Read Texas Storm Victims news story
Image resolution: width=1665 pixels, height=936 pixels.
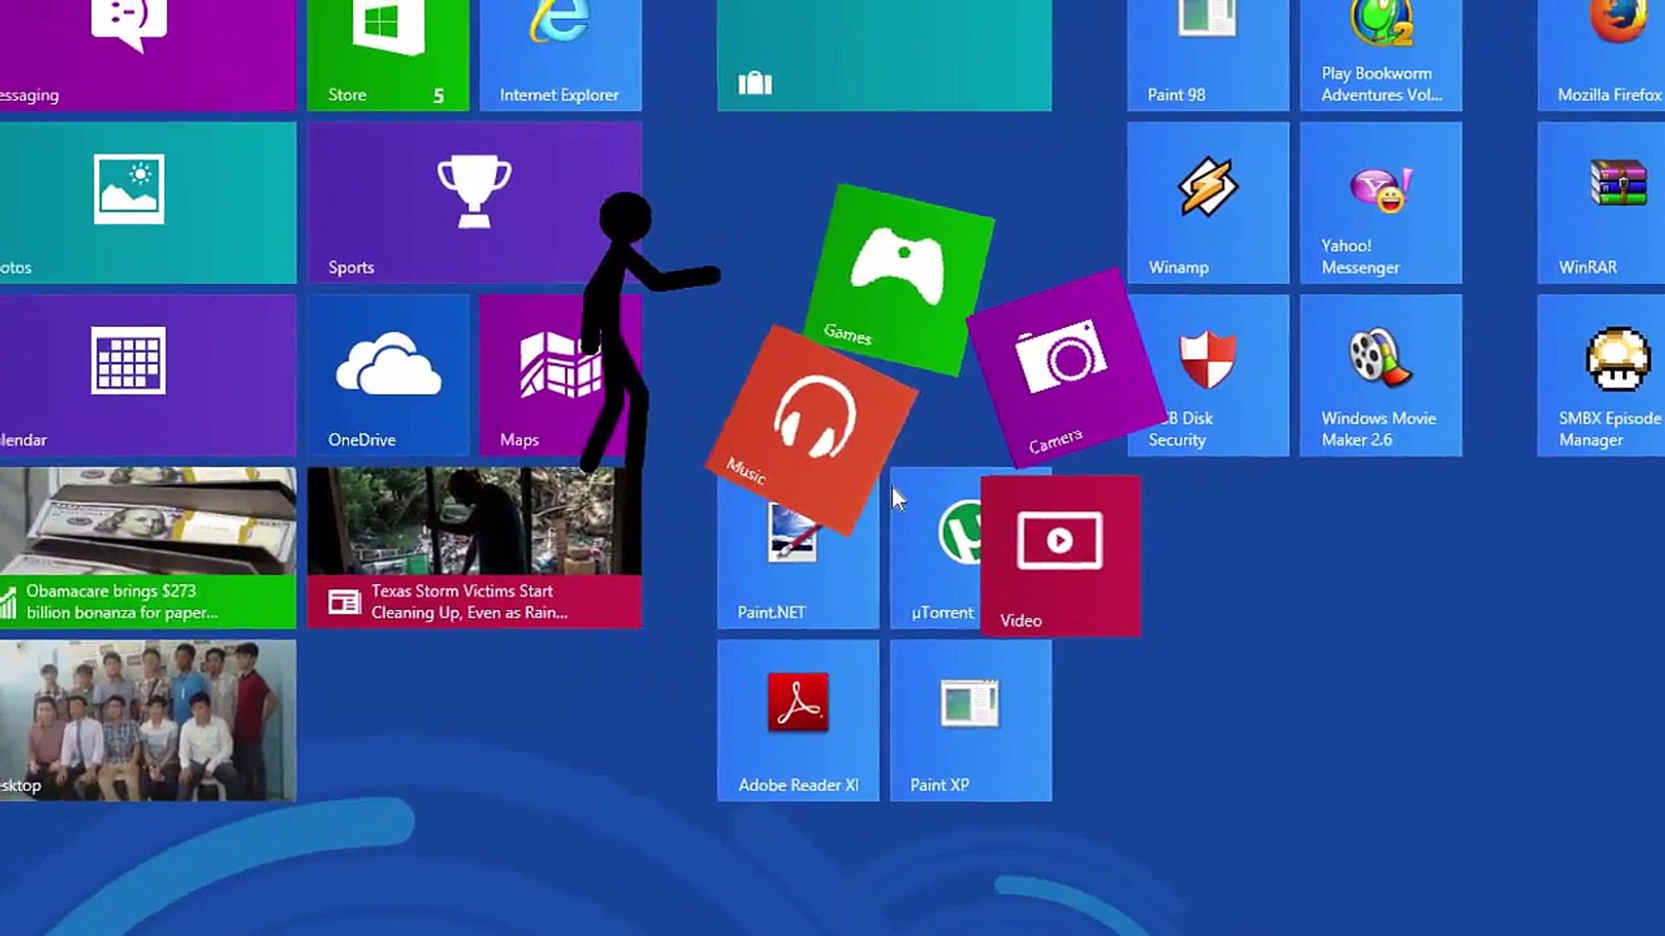(474, 548)
